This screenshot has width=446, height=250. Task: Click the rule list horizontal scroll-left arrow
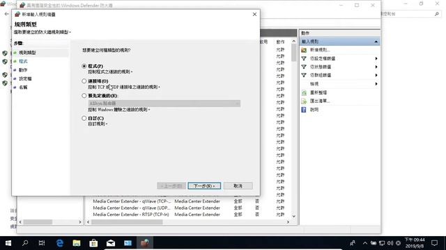coord(89,222)
